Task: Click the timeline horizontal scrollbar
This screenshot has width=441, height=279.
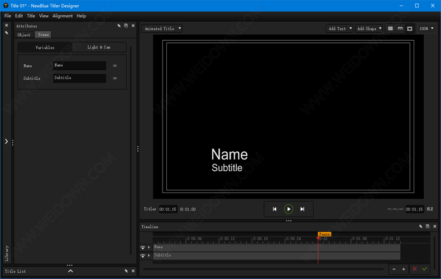Action: click(x=263, y=269)
